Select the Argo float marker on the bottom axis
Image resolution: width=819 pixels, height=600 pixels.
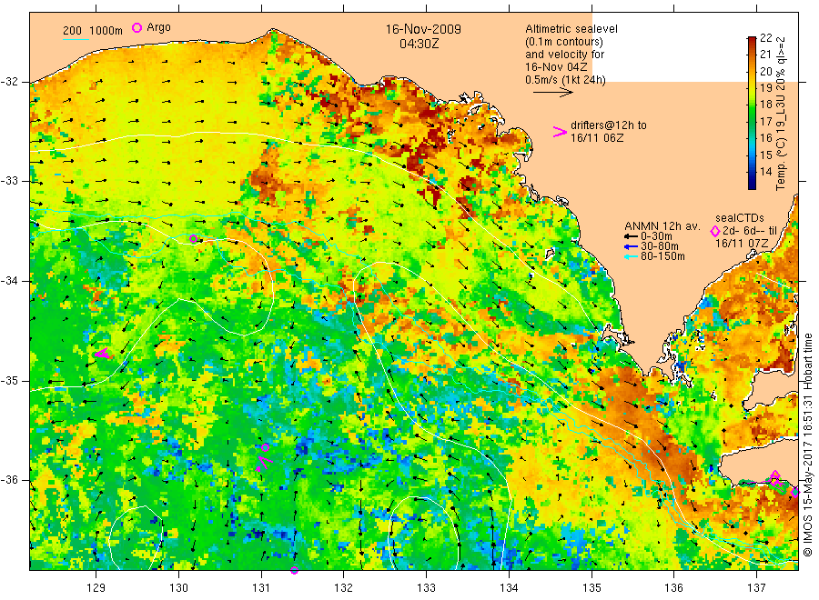click(294, 570)
